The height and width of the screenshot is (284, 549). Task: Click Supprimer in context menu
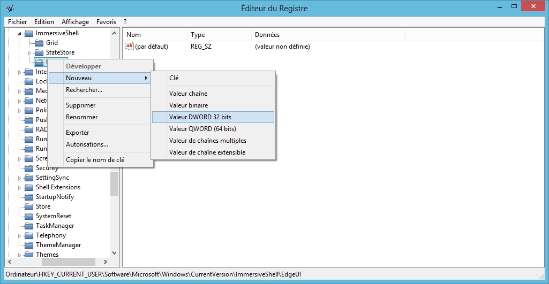(x=100, y=105)
